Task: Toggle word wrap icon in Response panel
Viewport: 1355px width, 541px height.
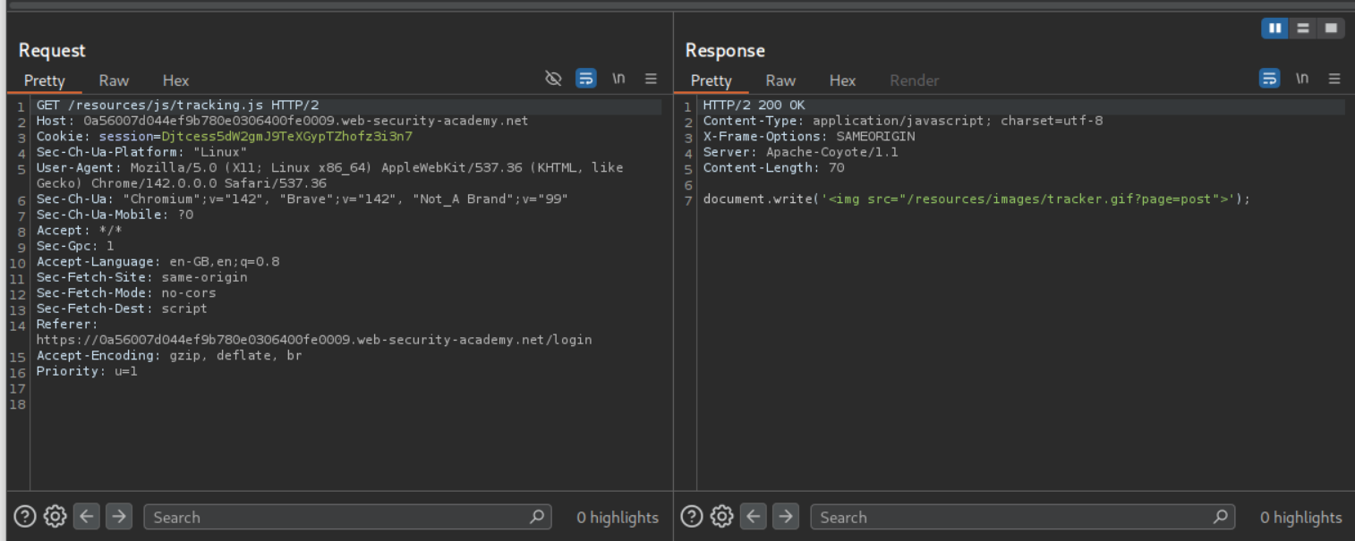Action: click(x=1269, y=79)
